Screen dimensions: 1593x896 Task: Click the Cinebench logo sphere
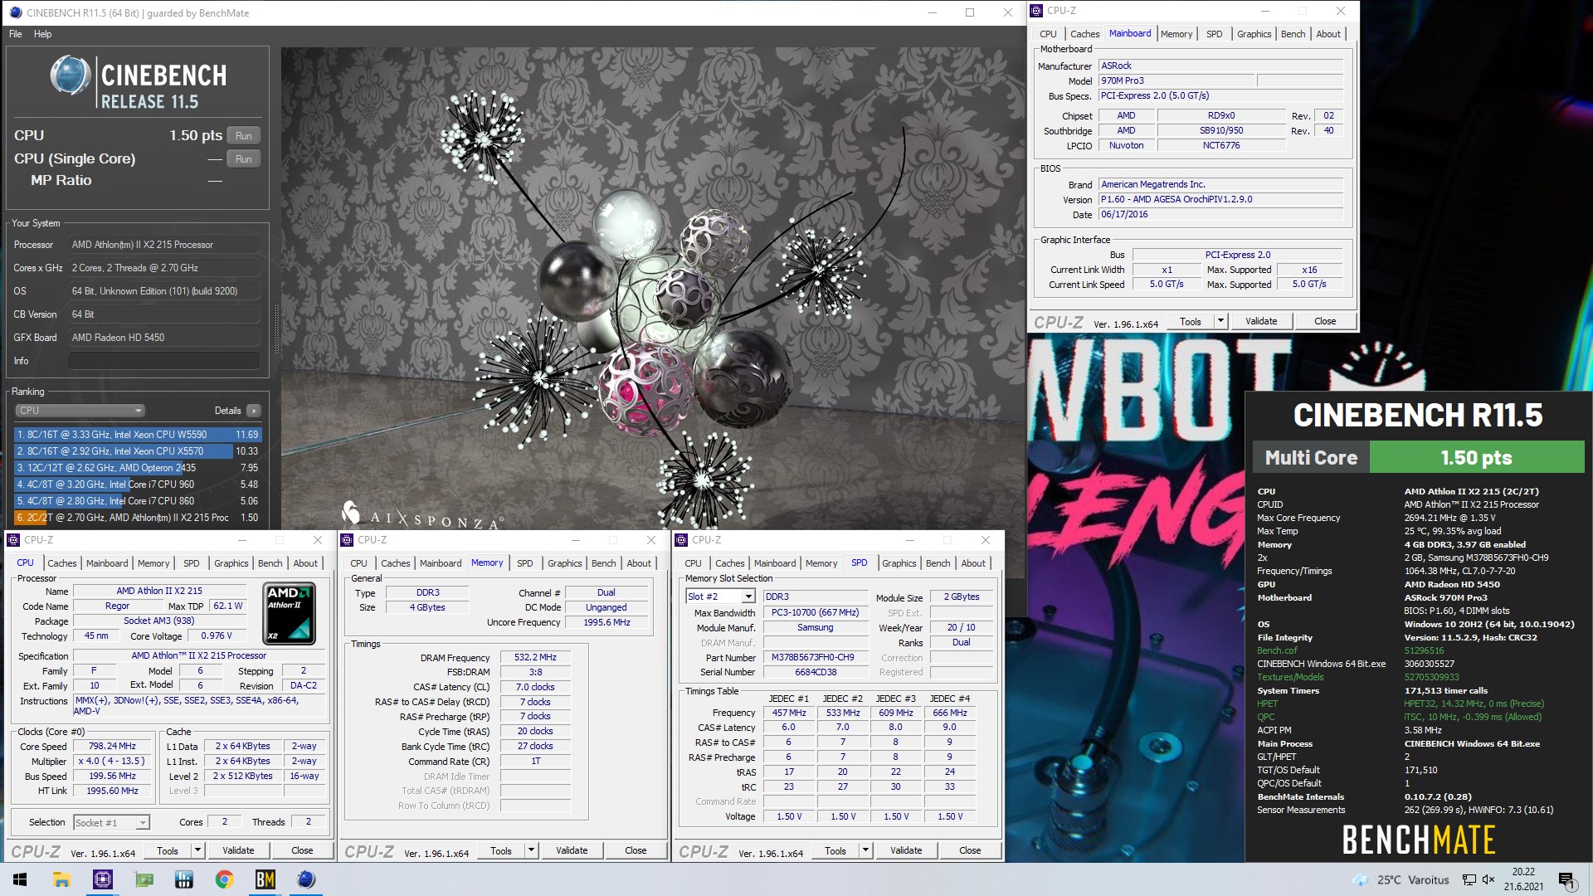click(x=70, y=75)
